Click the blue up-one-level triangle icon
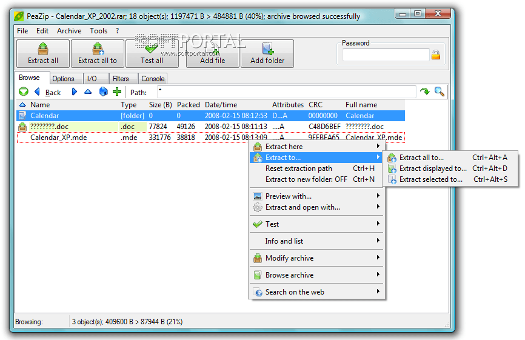 [88, 92]
